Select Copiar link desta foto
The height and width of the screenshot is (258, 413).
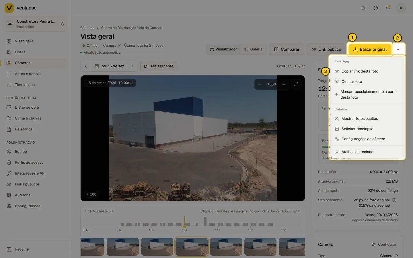367,71
